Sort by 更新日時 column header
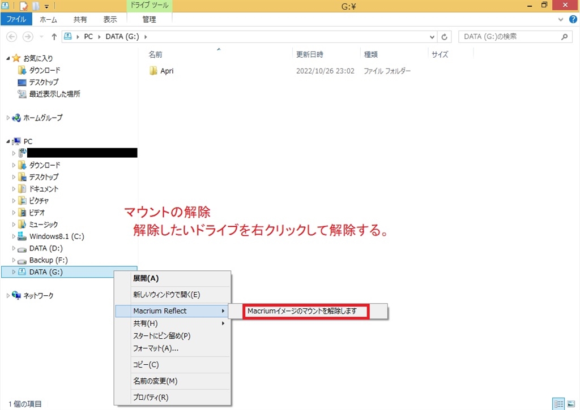580x410 pixels. [x=310, y=54]
